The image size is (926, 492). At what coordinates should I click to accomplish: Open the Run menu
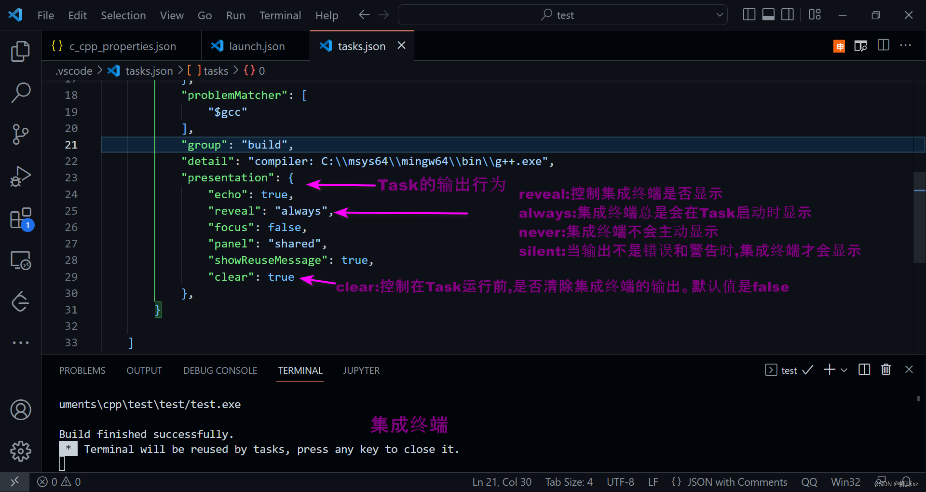[235, 15]
